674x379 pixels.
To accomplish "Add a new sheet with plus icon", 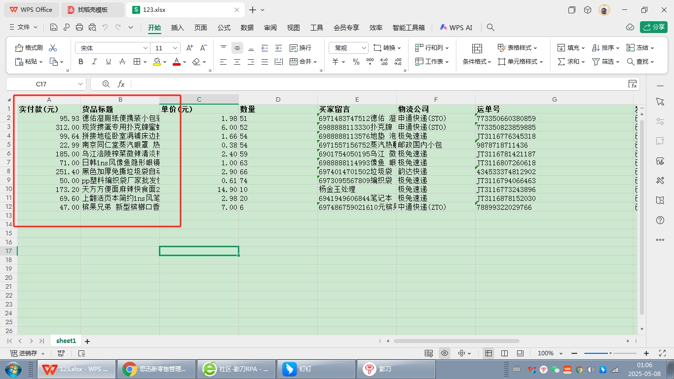I will click(x=87, y=341).
